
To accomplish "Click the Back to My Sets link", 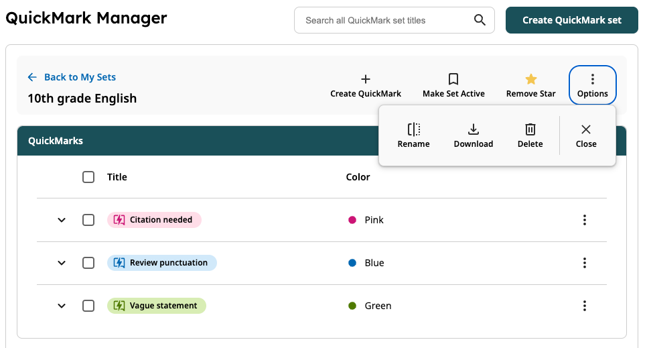I will tap(80, 77).
